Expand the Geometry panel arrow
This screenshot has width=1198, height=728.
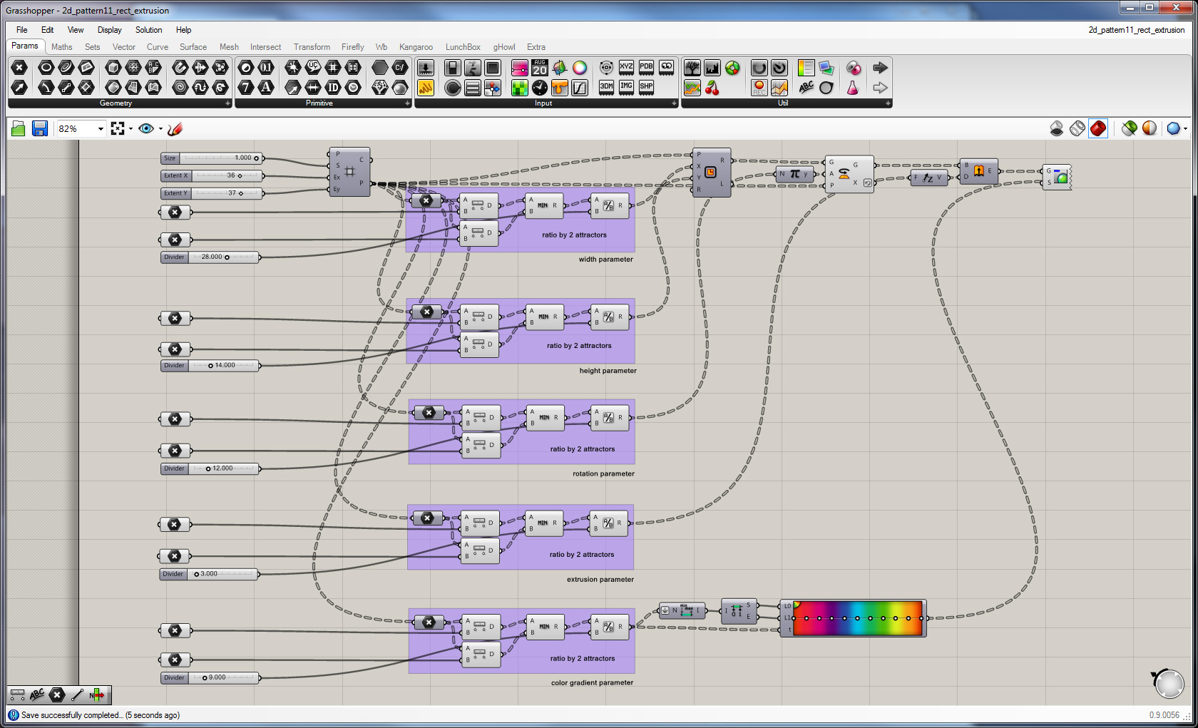click(x=227, y=103)
